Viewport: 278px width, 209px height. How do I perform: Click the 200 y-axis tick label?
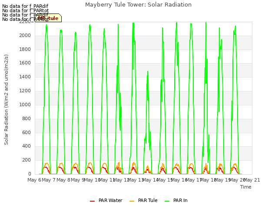pyautogui.click(x=26, y=160)
